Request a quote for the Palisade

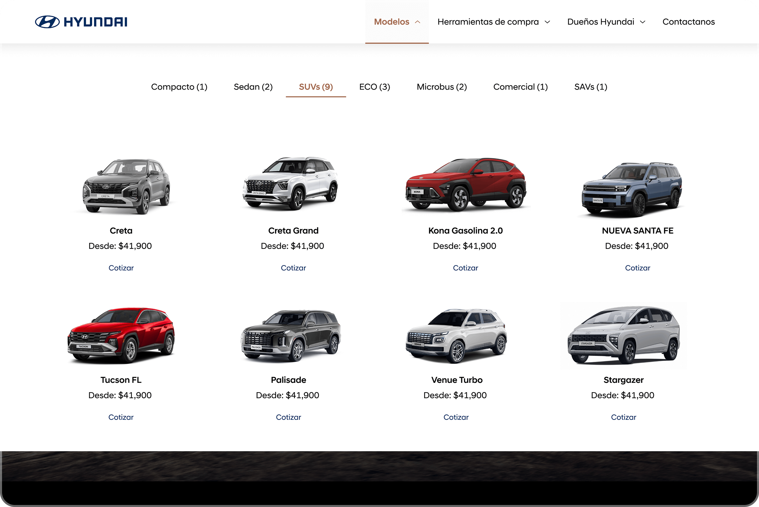point(289,417)
